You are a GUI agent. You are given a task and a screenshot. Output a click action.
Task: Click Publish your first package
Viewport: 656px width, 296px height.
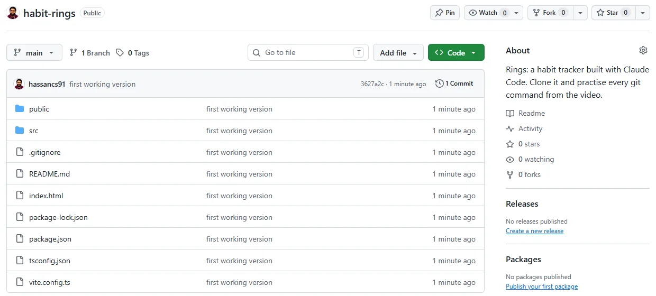(542, 286)
